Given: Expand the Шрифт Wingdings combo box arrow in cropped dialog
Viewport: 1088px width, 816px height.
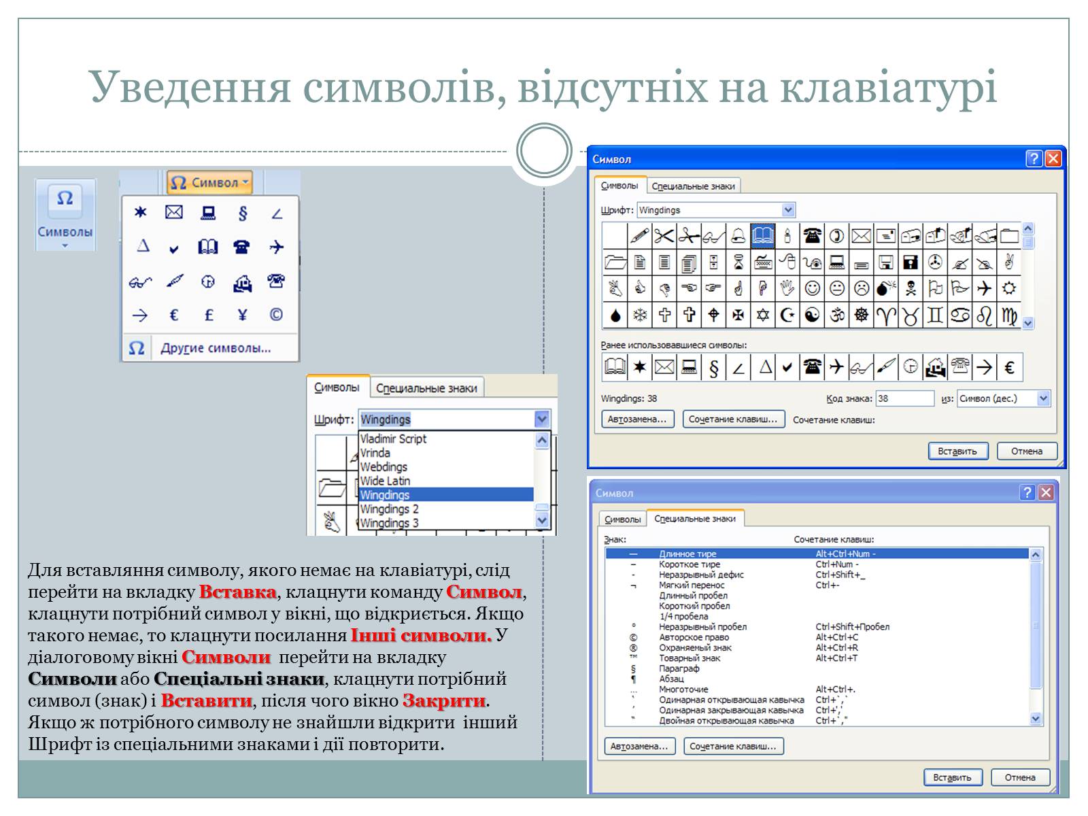Looking at the screenshot, I should [541, 420].
